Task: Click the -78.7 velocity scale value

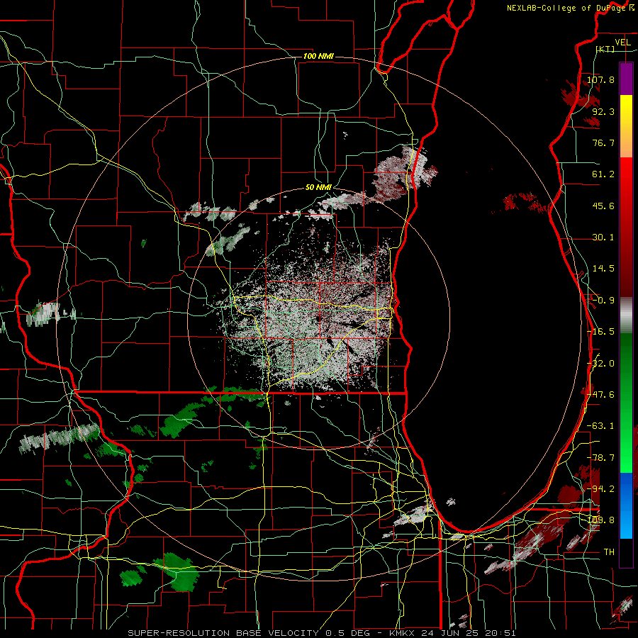Action: 600,458
